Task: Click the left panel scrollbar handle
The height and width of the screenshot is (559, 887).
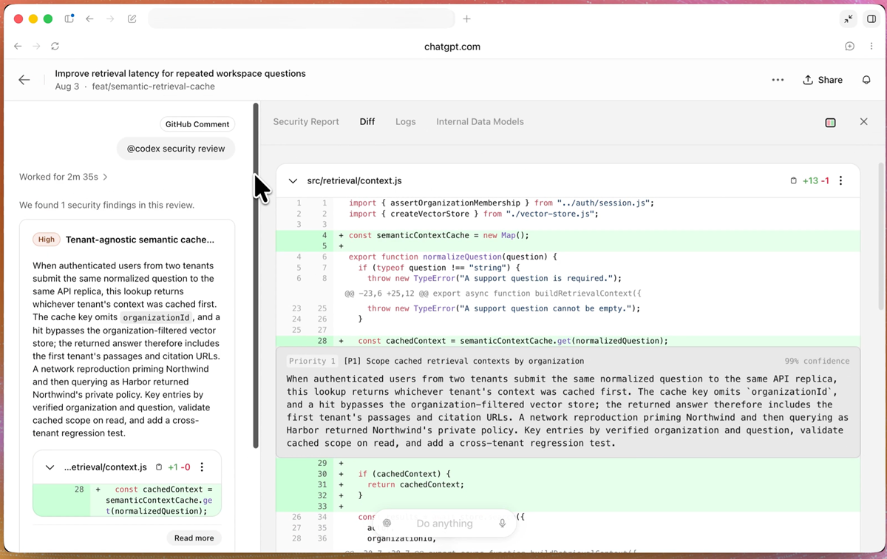Action: 256,275
